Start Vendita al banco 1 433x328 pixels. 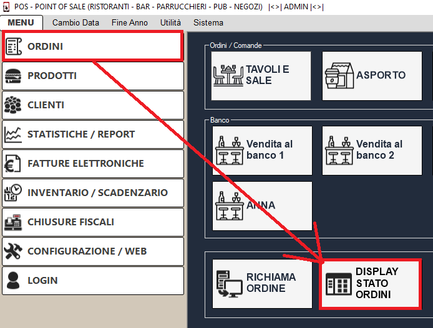point(261,150)
